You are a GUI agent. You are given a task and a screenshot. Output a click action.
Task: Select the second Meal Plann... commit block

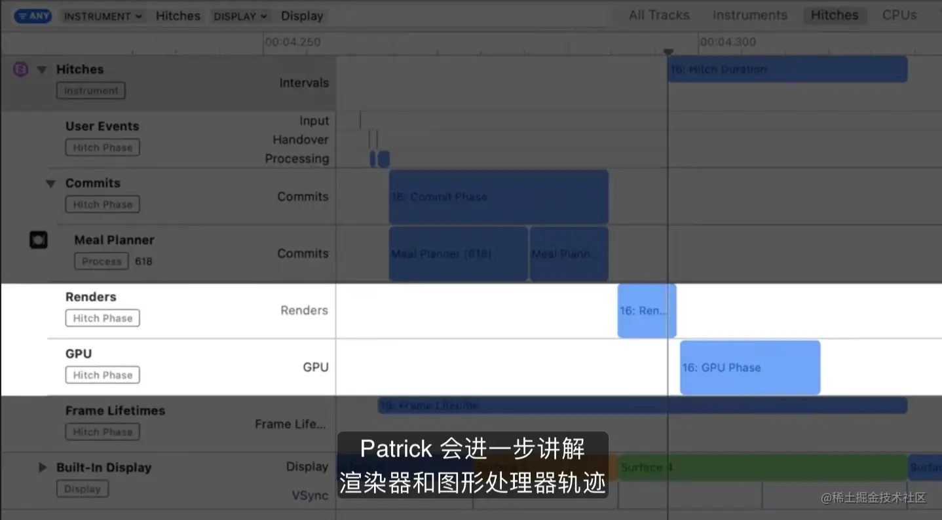point(569,253)
